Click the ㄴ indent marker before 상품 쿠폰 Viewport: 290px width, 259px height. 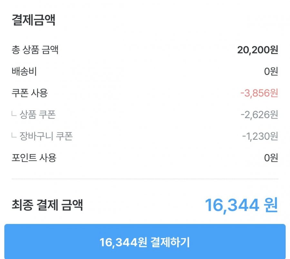[x=14, y=115]
